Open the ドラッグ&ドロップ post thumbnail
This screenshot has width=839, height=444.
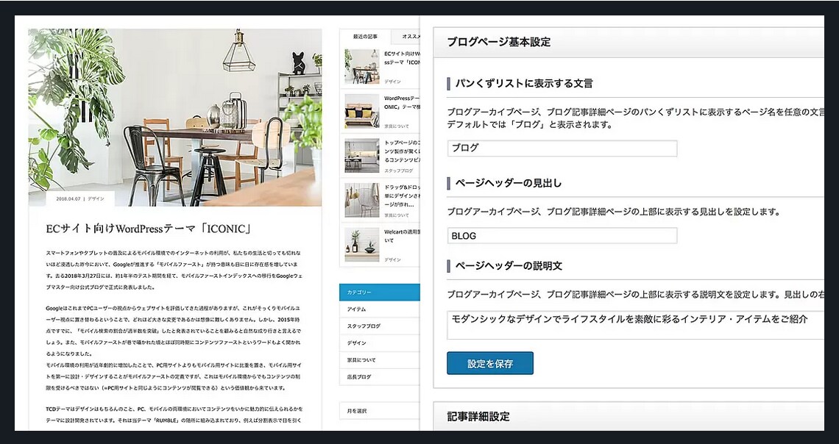click(361, 201)
